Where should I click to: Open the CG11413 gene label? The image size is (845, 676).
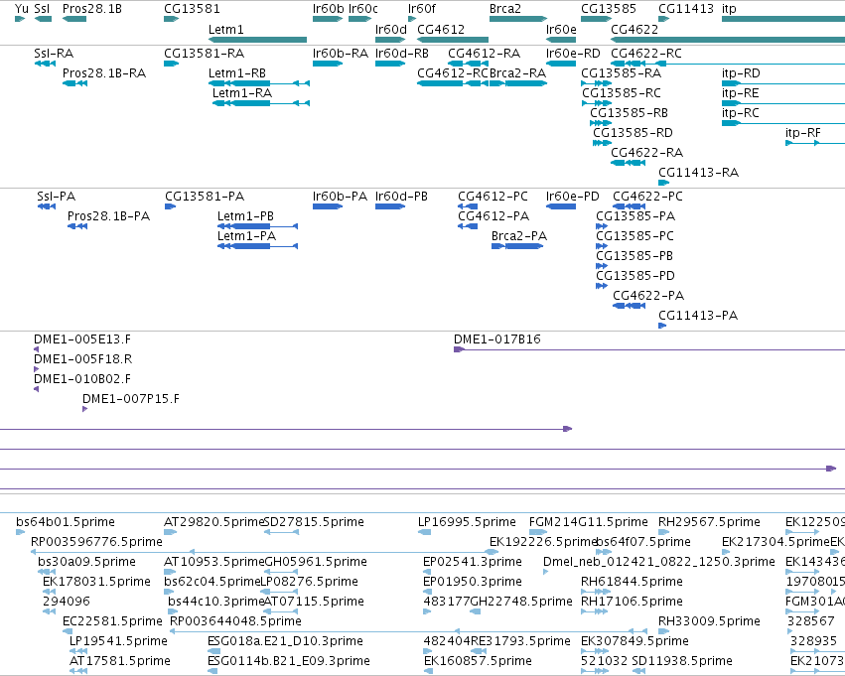(685, 9)
